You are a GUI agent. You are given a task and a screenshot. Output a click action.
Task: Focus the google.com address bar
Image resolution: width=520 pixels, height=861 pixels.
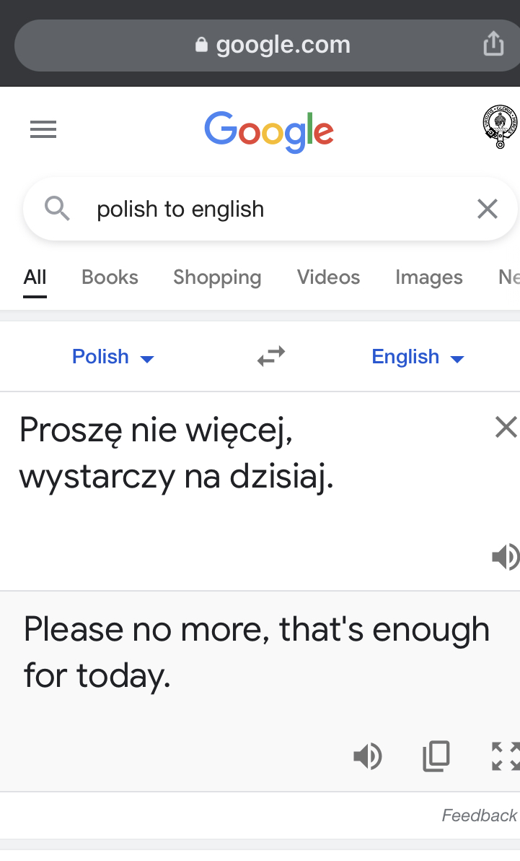[x=267, y=45]
